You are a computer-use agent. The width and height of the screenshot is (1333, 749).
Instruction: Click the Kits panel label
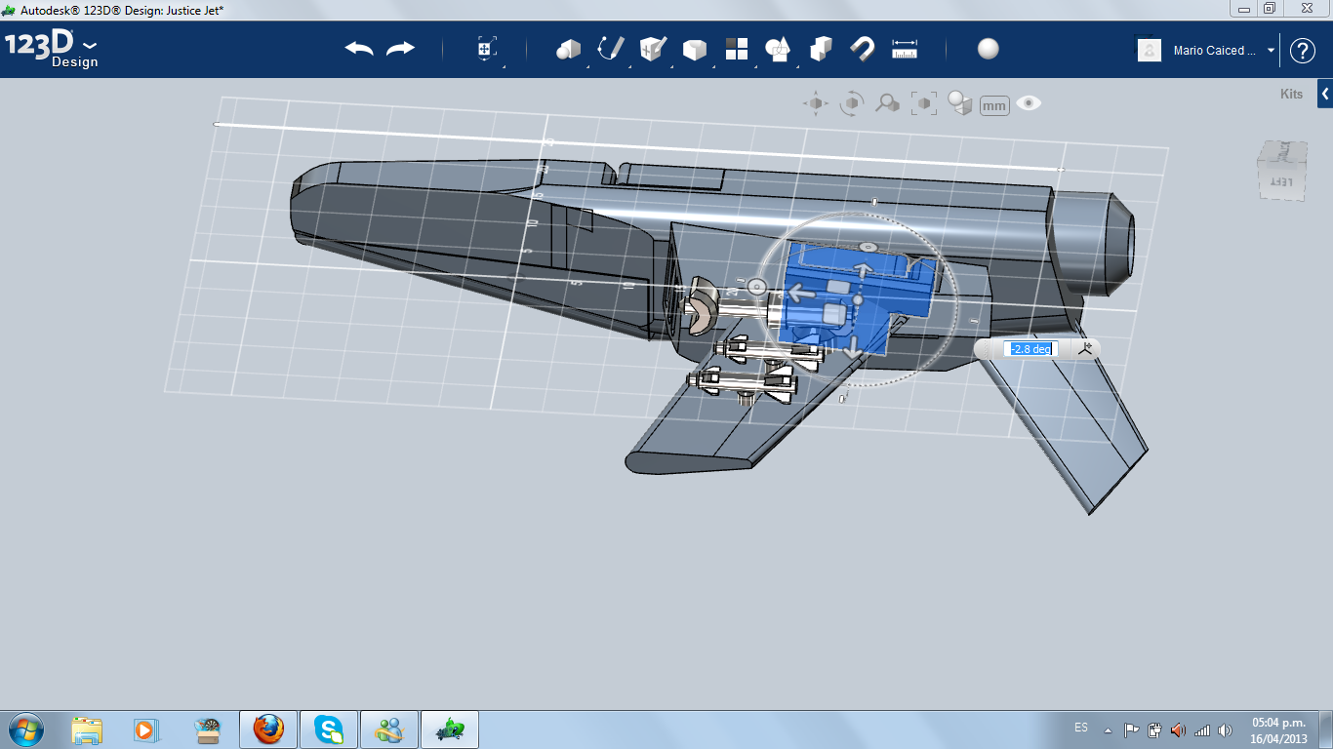[x=1291, y=95]
